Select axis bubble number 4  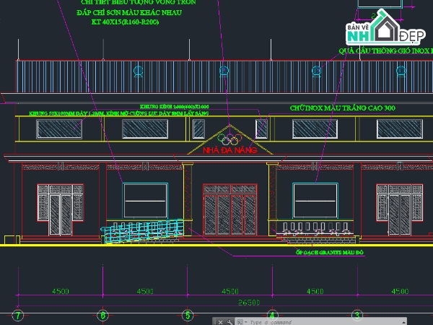click(272, 315)
